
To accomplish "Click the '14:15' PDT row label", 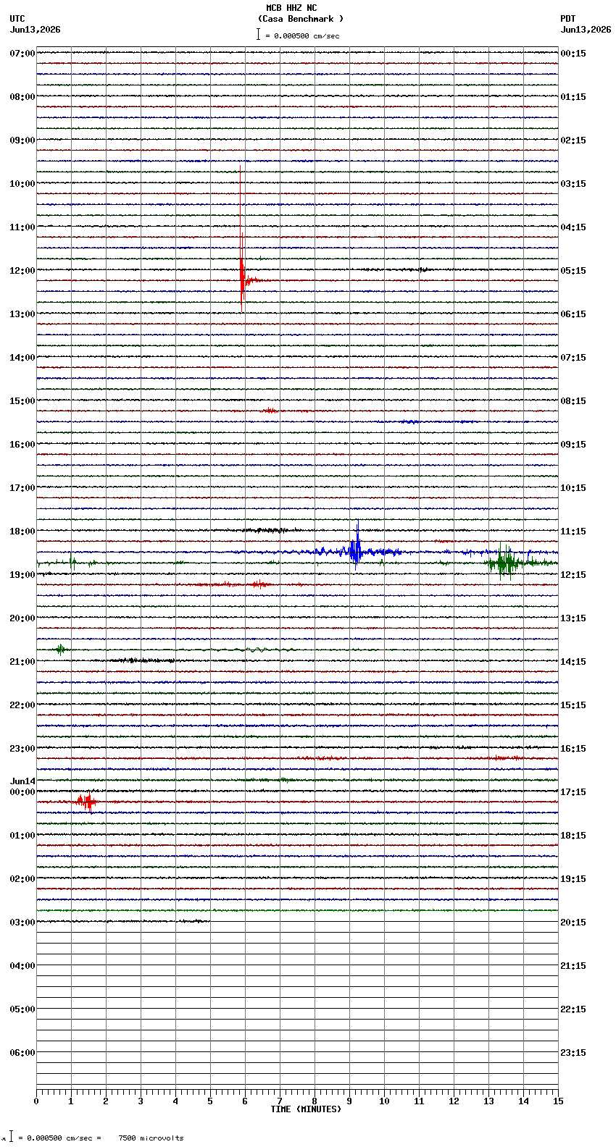I will point(573,662).
